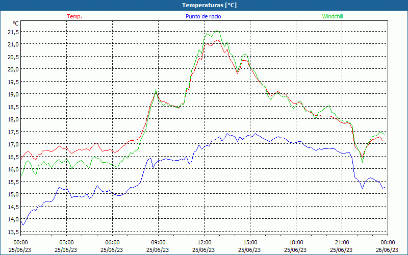
Task: Click the '18,5' y-axis value
Action: click(x=14, y=107)
